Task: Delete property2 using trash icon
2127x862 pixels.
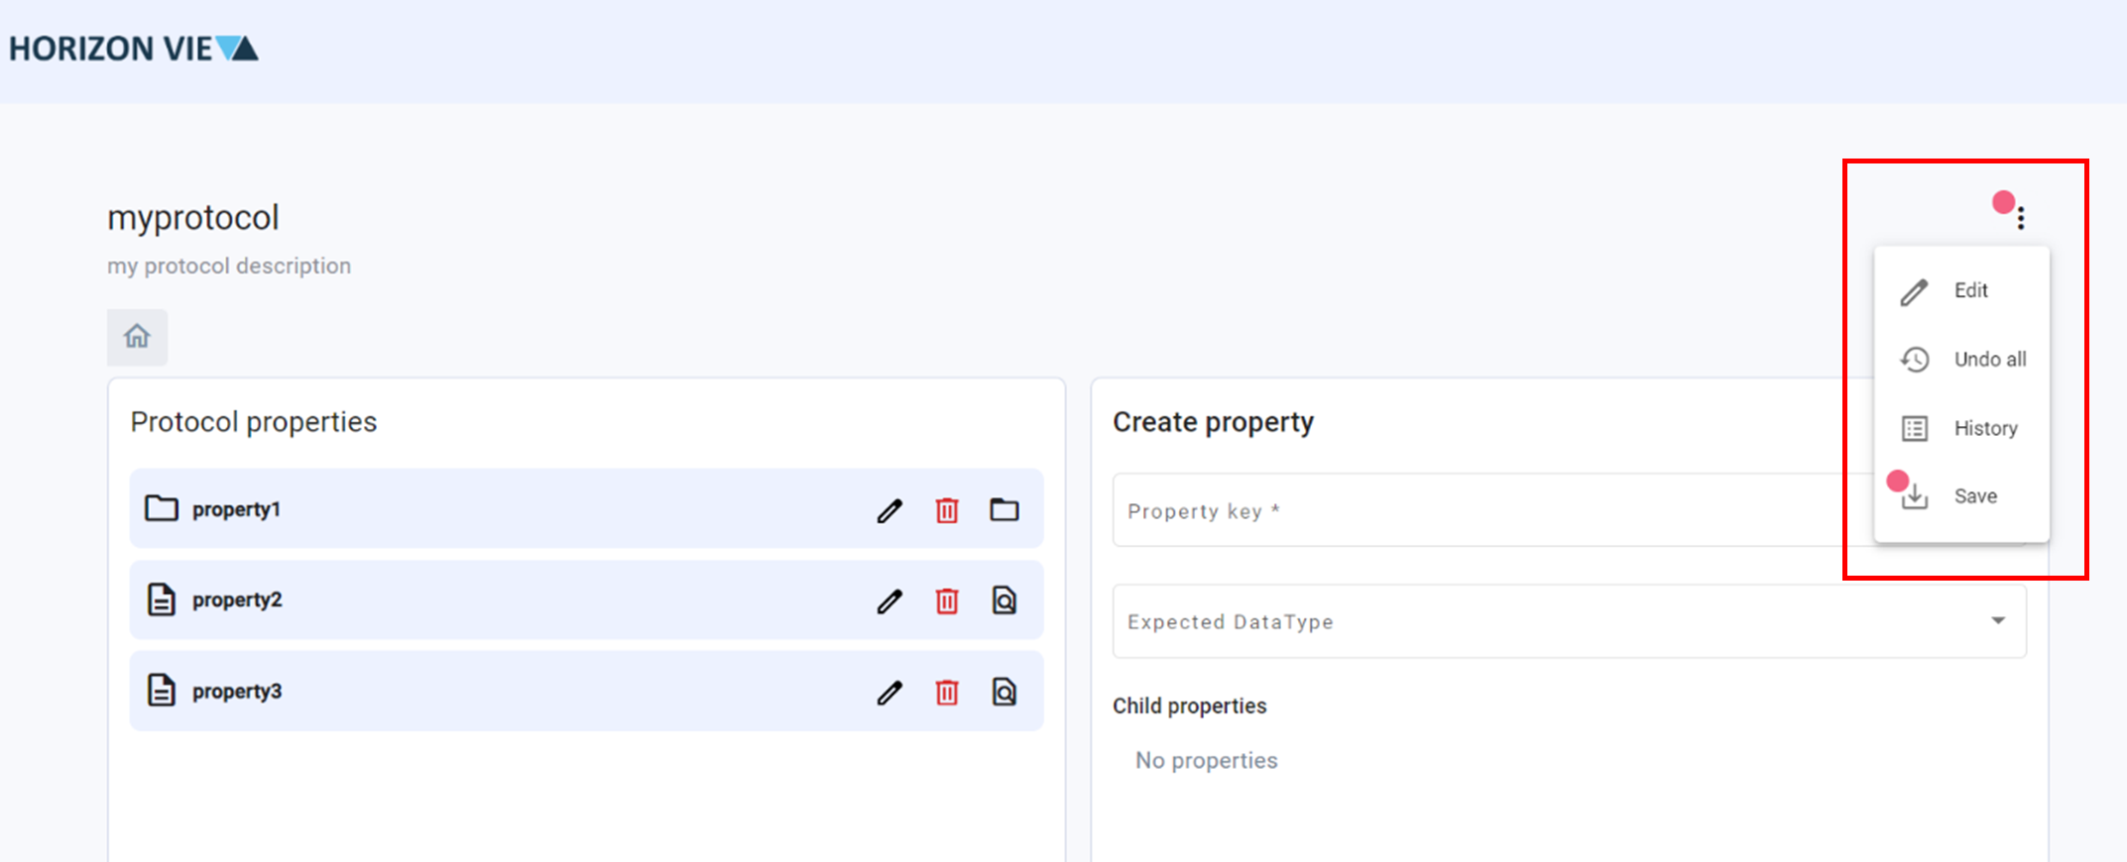Action: click(947, 601)
